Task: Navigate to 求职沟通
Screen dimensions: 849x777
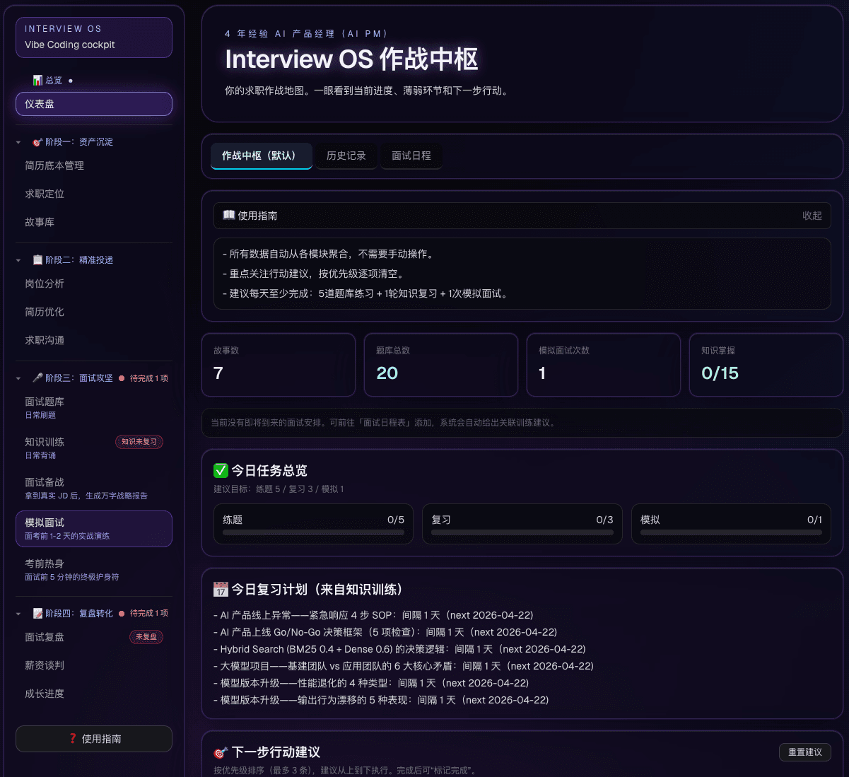Action: click(94, 340)
